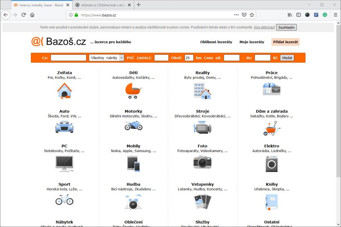The height and width of the screenshot is (227, 341).
Task: Open page actions three-dots menu
Action: coord(236,15)
